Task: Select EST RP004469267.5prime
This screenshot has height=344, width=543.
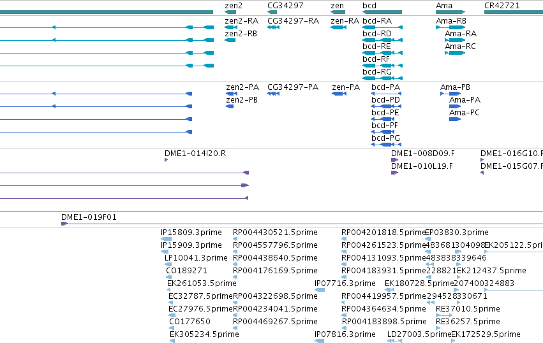Action: pyautogui.click(x=235, y=329)
